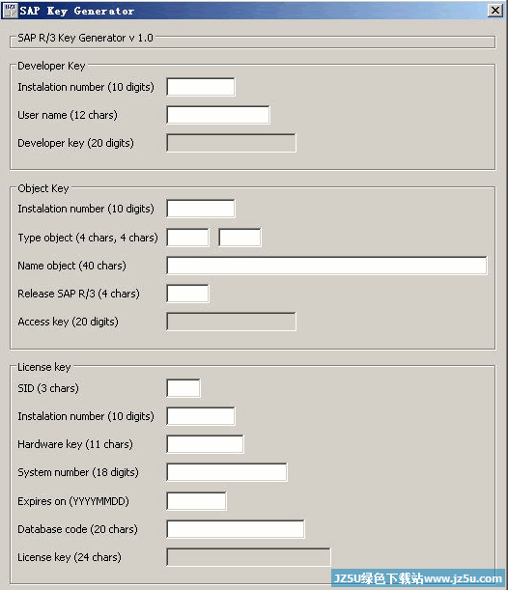Select the Hardware key (11 chars) field

point(205,444)
